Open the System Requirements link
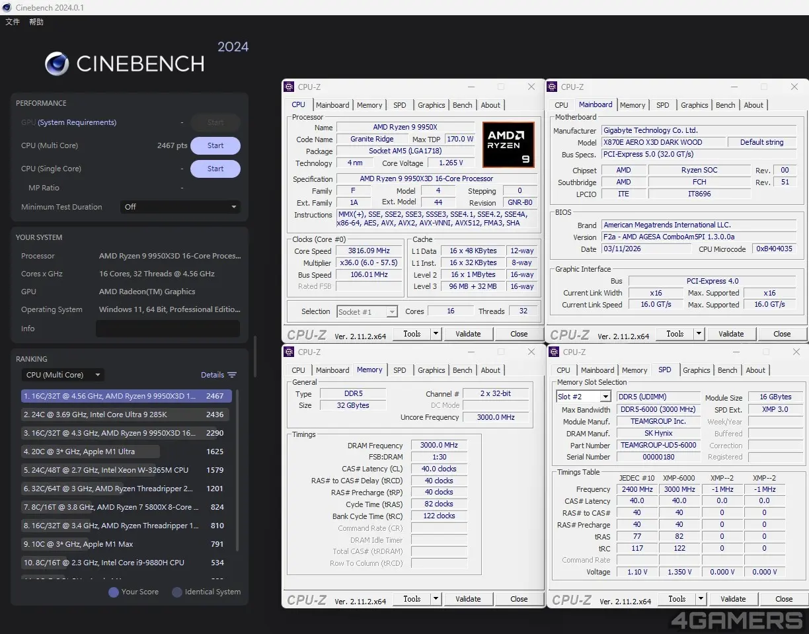809x634 pixels. [x=77, y=122]
